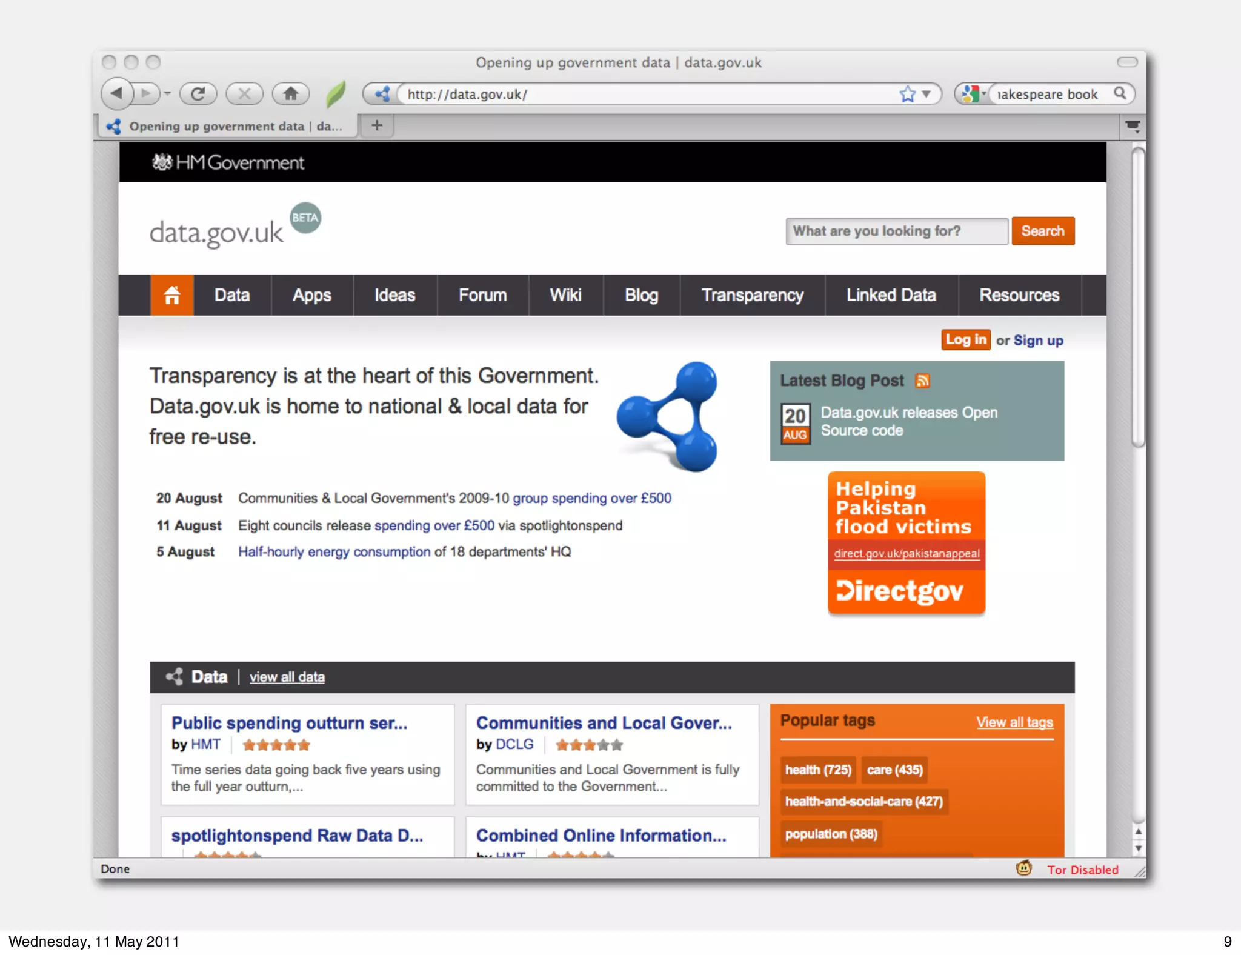Click the orange home icon in the site navigation
The width and height of the screenshot is (1241, 955).
point(172,295)
